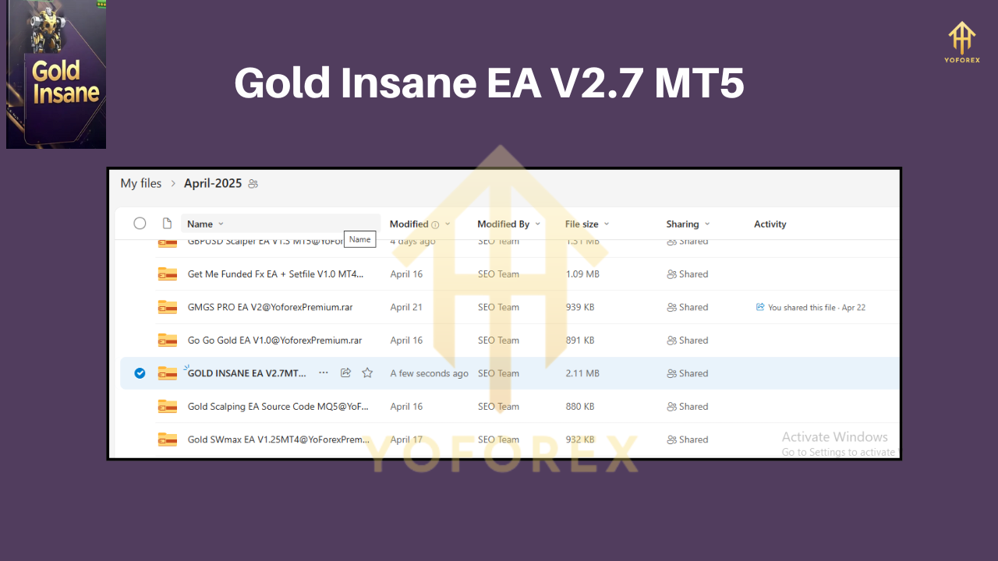This screenshot has width=998, height=561.
Task: Open the ellipsis menu on GOLD INSANE EA
Action: point(324,372)
